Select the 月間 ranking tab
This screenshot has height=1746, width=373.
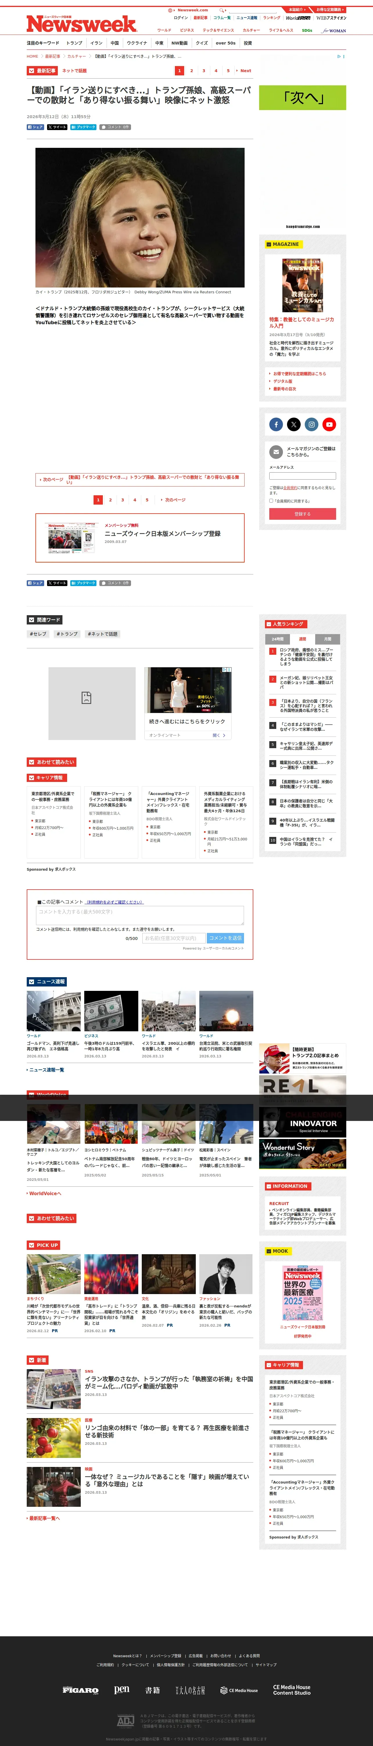[328, 638]
